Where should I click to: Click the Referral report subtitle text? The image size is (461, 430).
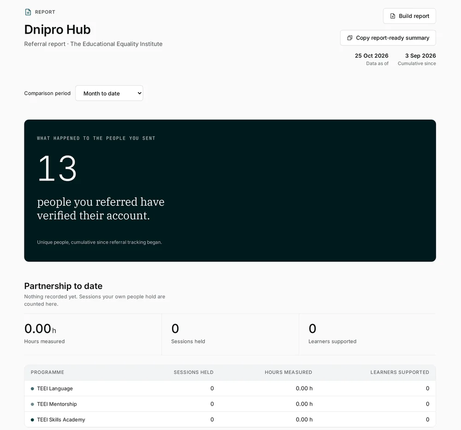click(x=93, y=44)
